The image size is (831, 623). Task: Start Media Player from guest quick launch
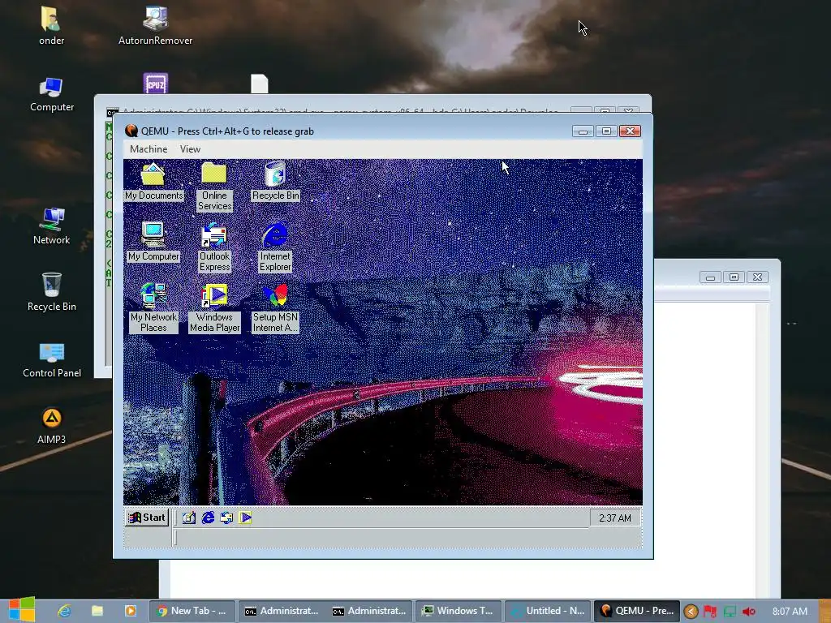click(x=245, y=518)
